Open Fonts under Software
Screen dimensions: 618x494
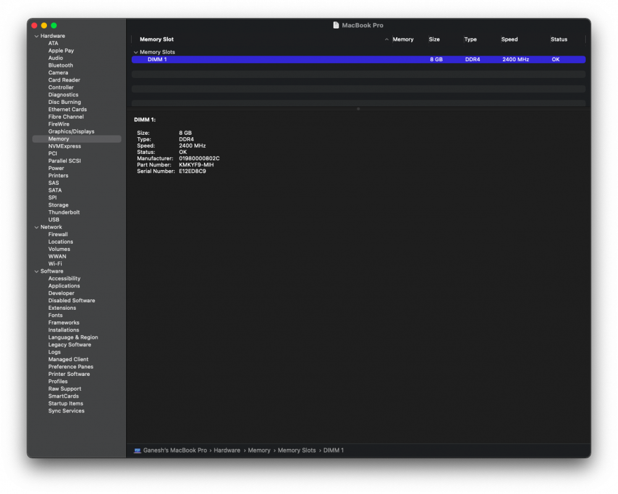(x=55, y=315)
